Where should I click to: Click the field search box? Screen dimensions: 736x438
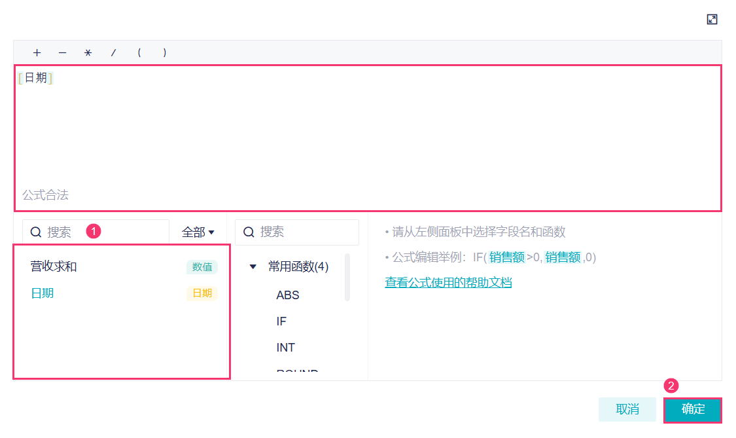click(96, 232)
